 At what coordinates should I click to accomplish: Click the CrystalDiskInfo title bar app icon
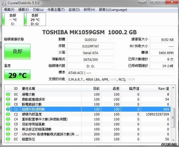pos(4,3)
